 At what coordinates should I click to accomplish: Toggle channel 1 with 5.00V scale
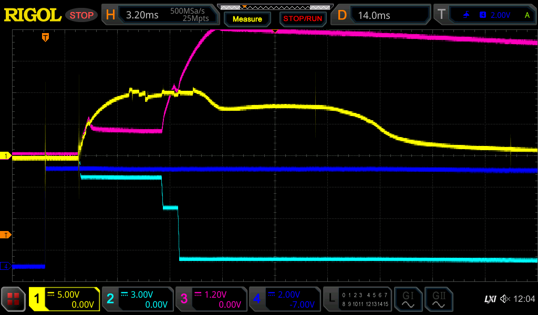pos(64,299)
